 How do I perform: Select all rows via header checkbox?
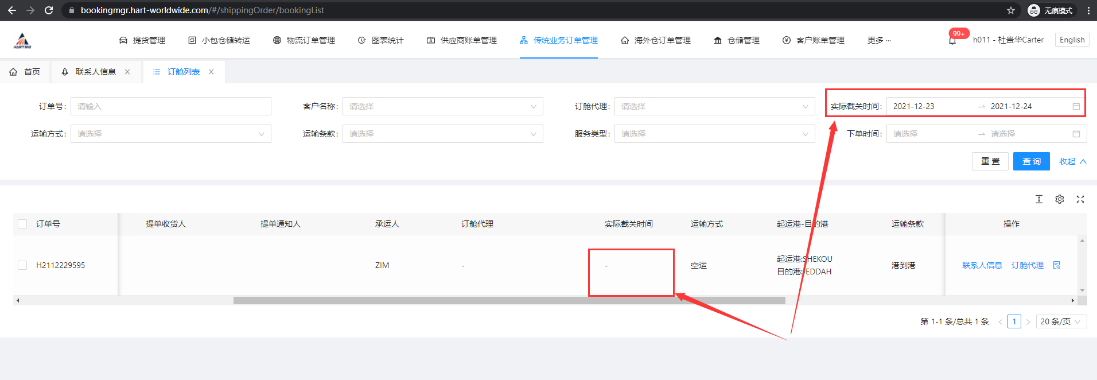click(22, 224)
